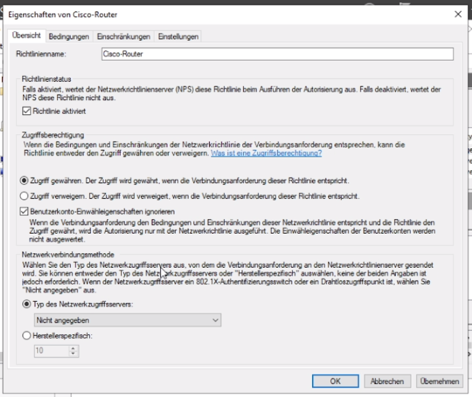Click the Abbrechen button

coord(388,381)
